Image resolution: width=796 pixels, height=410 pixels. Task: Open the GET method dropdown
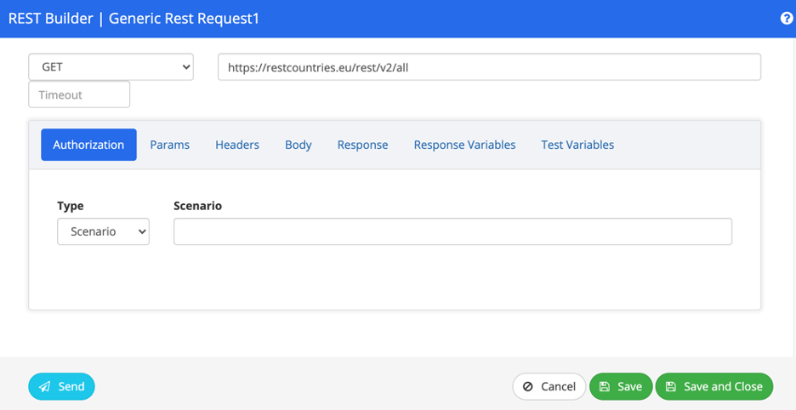point(111,67)
